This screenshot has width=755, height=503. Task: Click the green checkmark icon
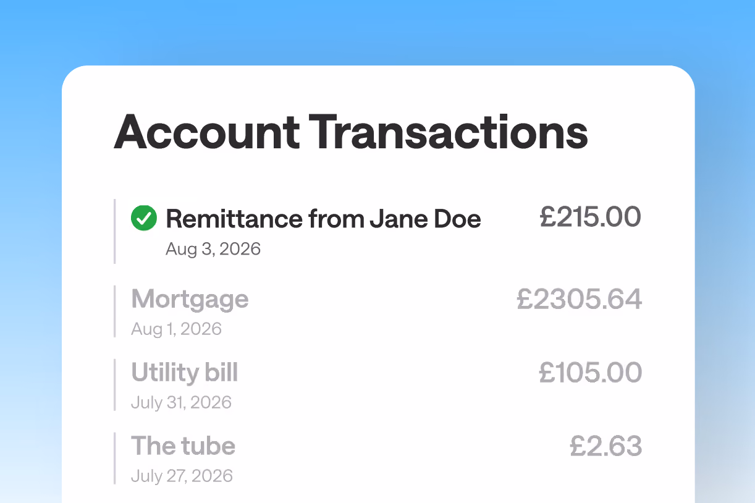click(144, 218)
